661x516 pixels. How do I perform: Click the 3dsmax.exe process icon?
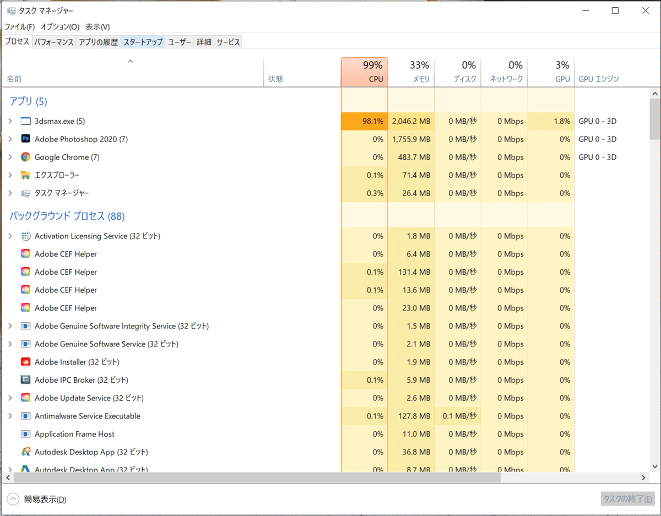pos(25,121)
